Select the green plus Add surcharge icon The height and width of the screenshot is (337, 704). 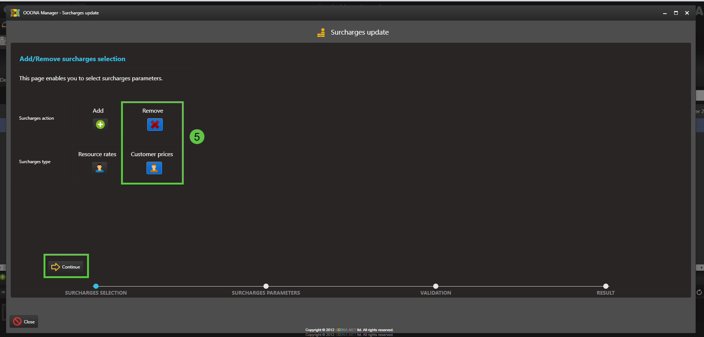pos(100,124)
